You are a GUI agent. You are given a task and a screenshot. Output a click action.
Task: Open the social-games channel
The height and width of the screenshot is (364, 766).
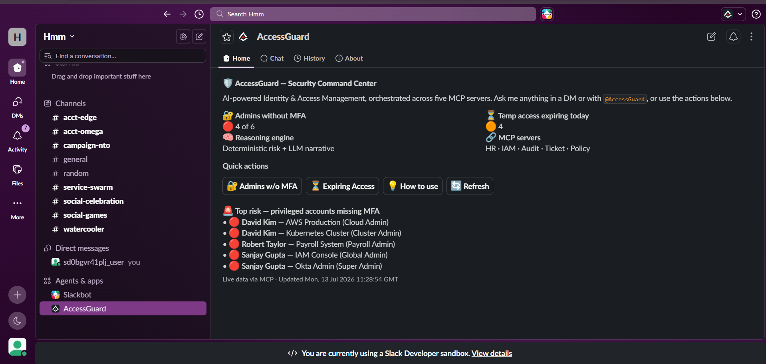pos(123,215)
